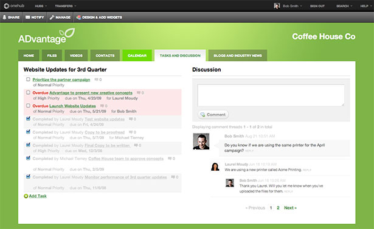Click the Sign Out link
Viewport: 374px width, 229px height.
(317, 6)
